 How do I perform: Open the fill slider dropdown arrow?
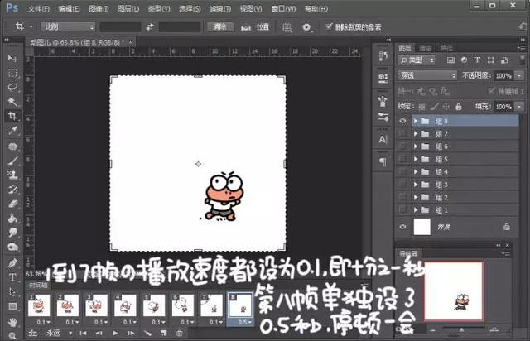519,107
